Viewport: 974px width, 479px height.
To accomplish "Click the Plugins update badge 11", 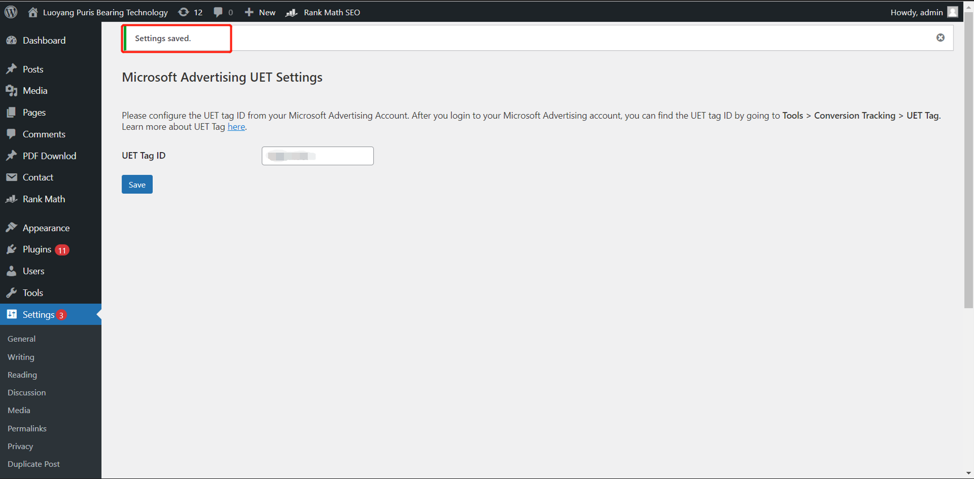I will point(62,250).
